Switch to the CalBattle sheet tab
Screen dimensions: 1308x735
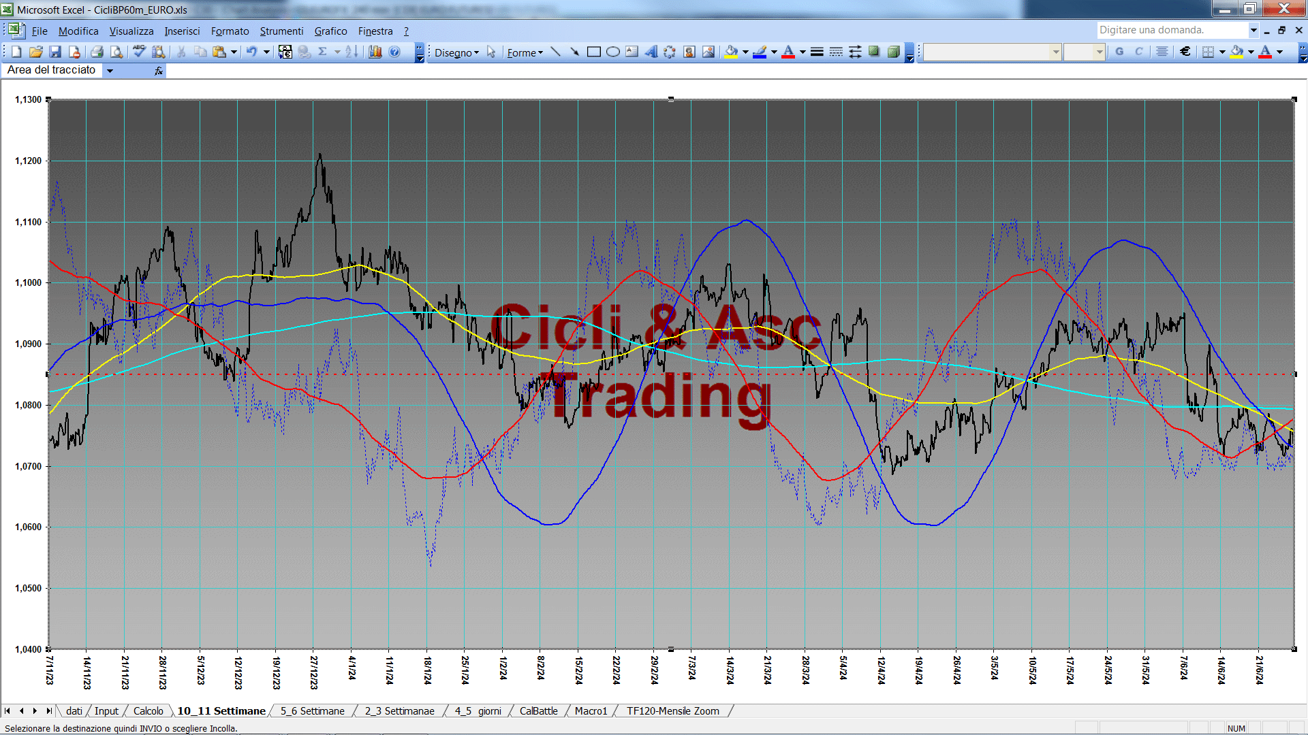point(538,711)
